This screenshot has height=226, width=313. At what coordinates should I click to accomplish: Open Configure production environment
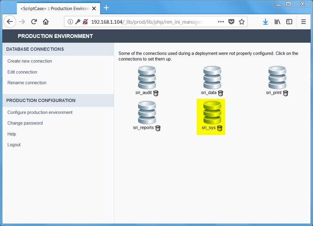tap(40, 112)
